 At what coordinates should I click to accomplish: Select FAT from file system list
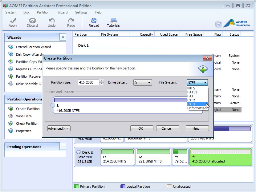pyautogui.click(x=197, y=96)
